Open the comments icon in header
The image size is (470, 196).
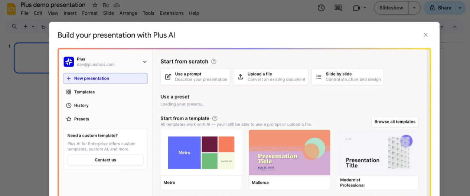coord(338,8)
